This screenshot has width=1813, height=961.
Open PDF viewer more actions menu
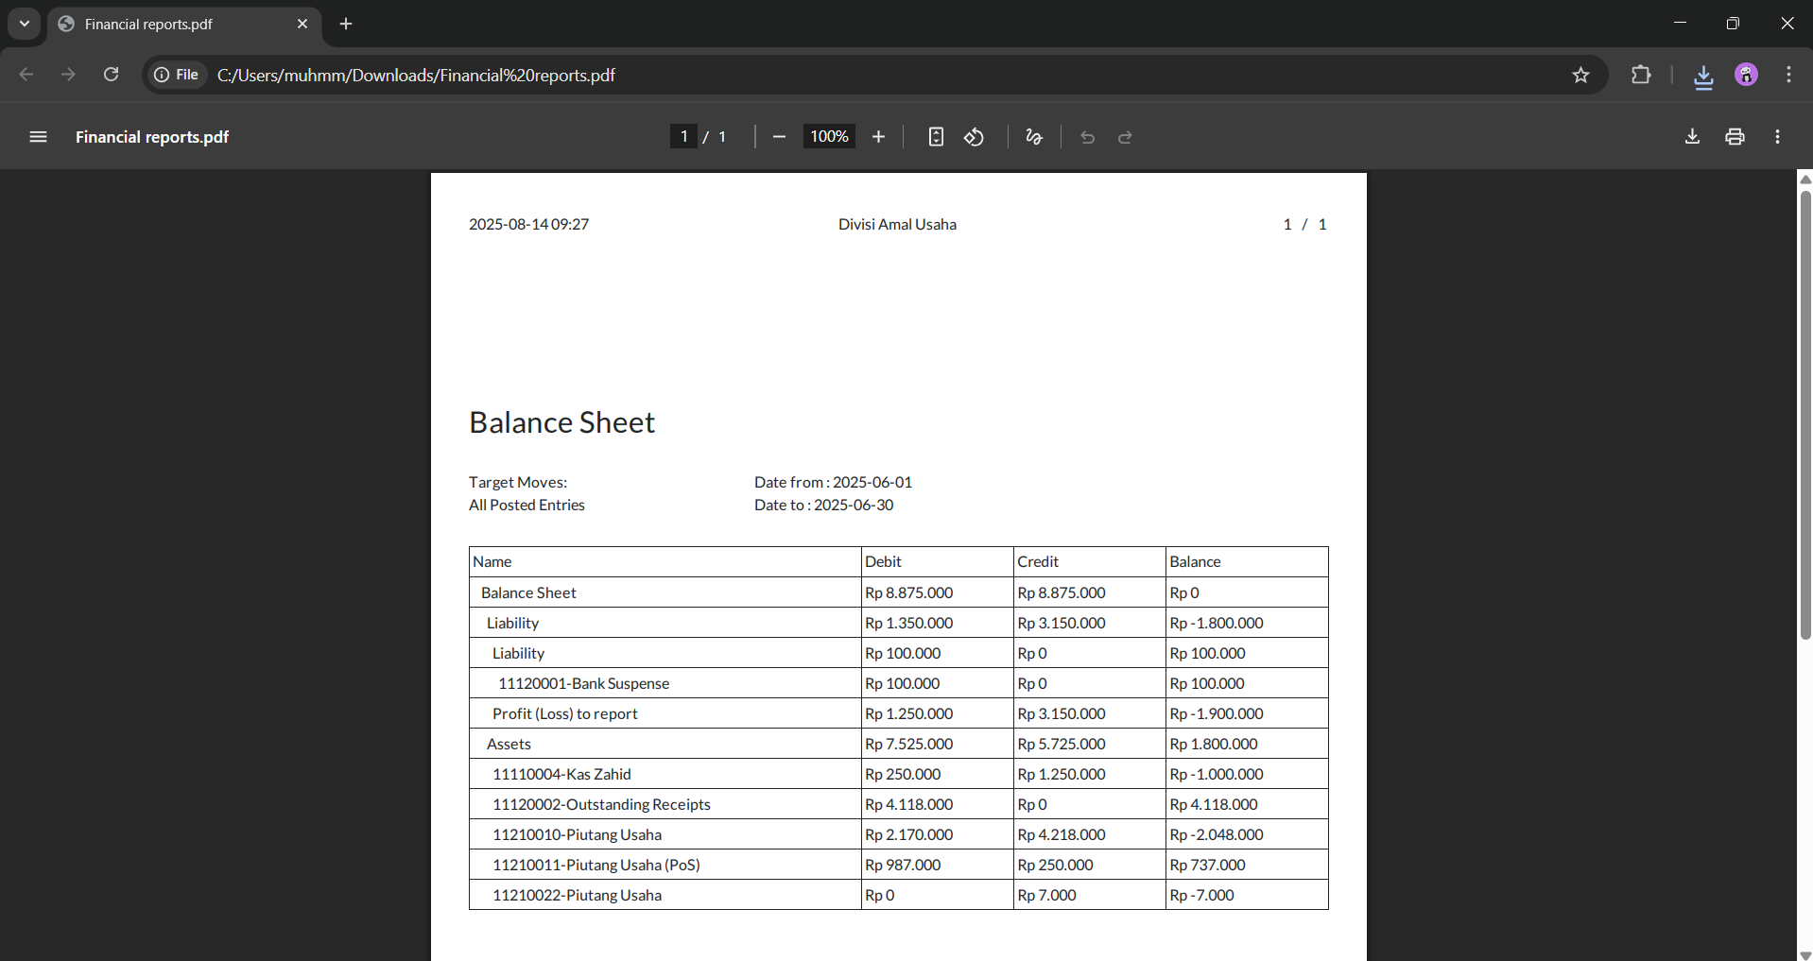(x=1777, y=137)
